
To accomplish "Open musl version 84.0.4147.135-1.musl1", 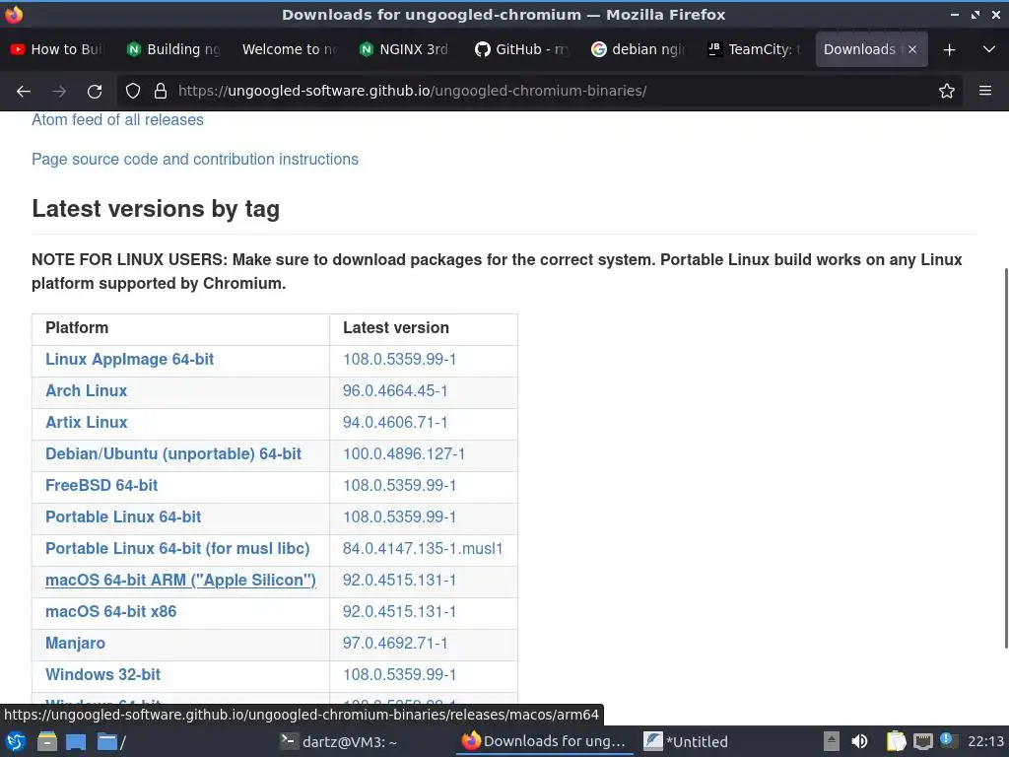I will pos(423,548).
